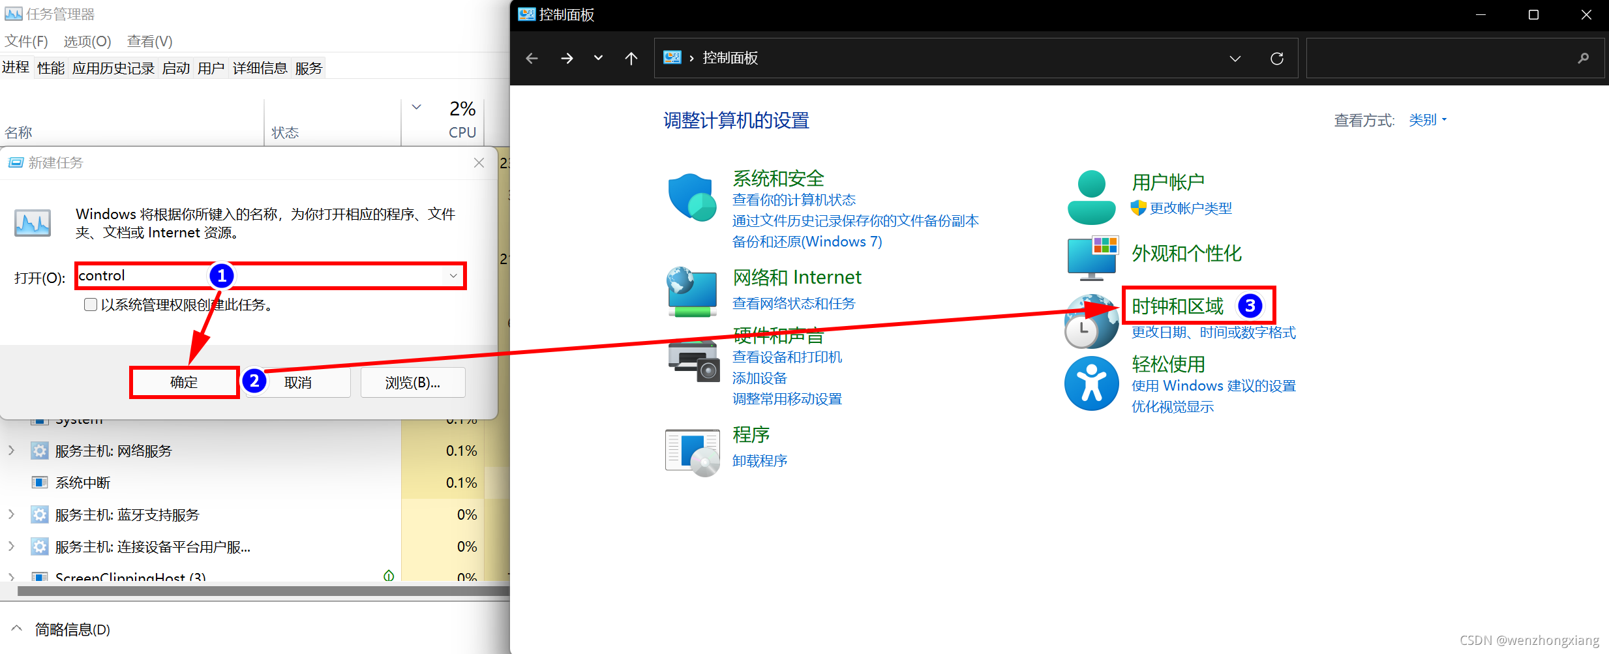Viewport: 1609px width, 654px height.
Task: Expand the 服务主机: 蓝牙支持服务 process group
Action: (11, 514)
